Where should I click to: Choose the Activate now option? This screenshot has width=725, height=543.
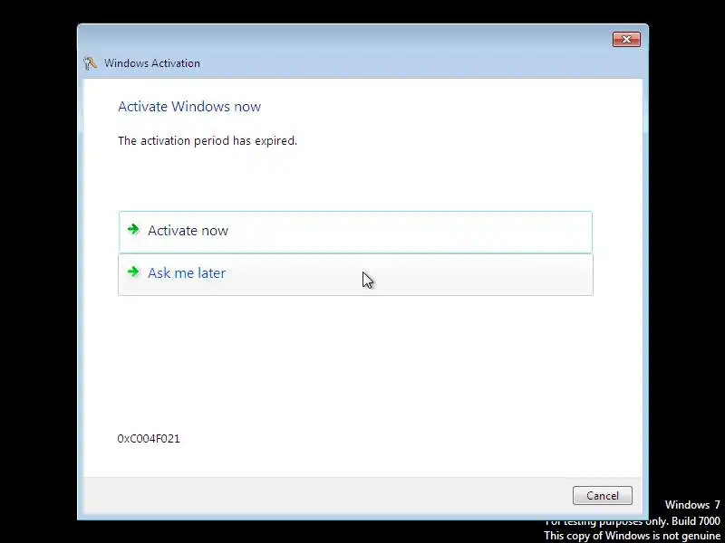tap(355, 232)
